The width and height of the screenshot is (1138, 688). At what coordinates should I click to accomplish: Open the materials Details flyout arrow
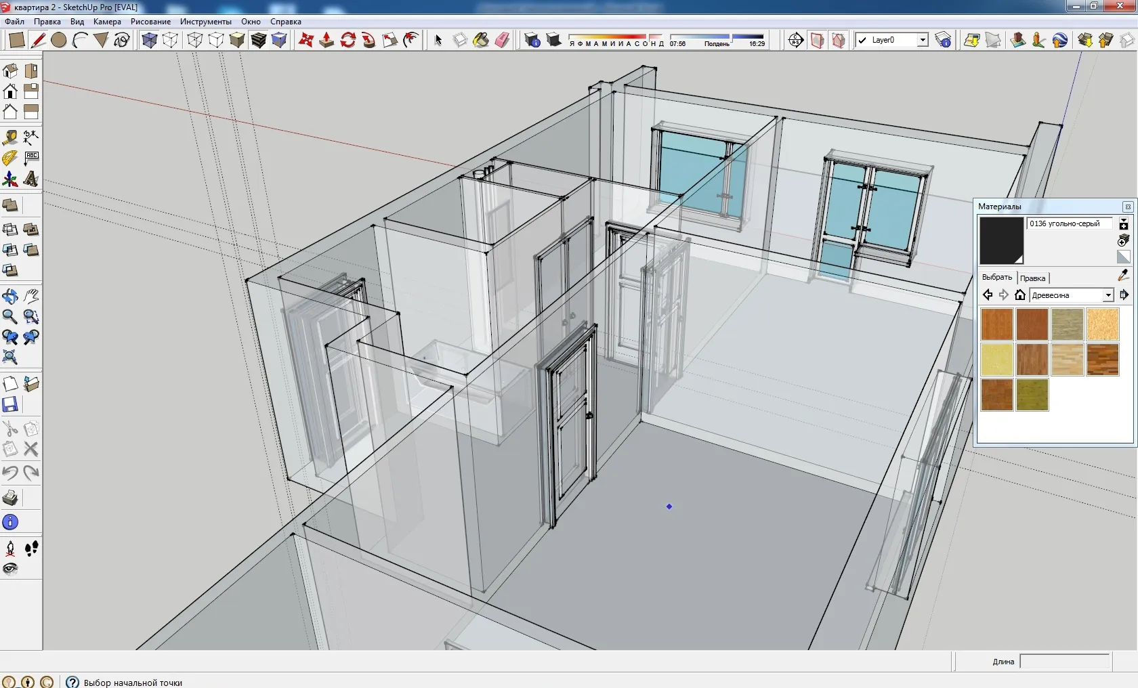[1124, 295]
